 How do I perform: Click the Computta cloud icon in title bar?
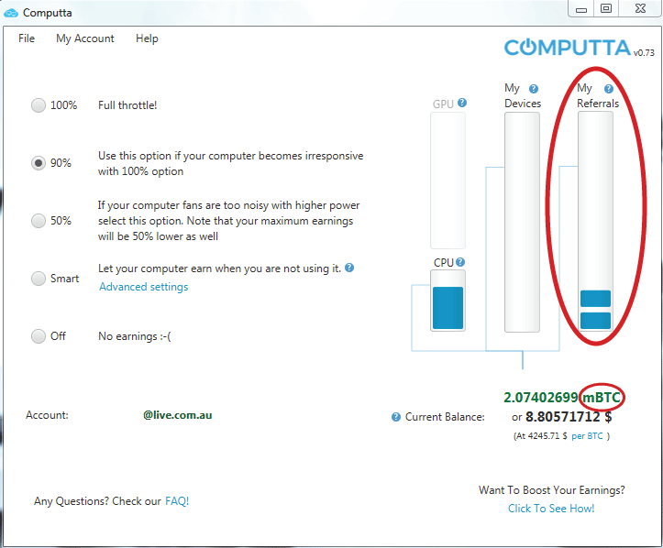[11, 13]
